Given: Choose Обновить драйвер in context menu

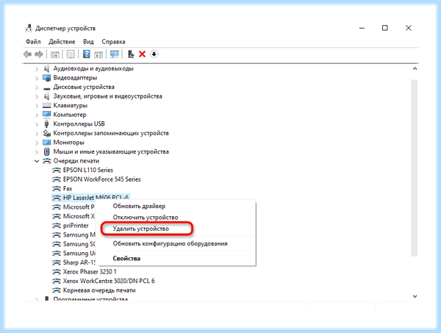Looking at the screenshot, I should (x=139, y=206).
